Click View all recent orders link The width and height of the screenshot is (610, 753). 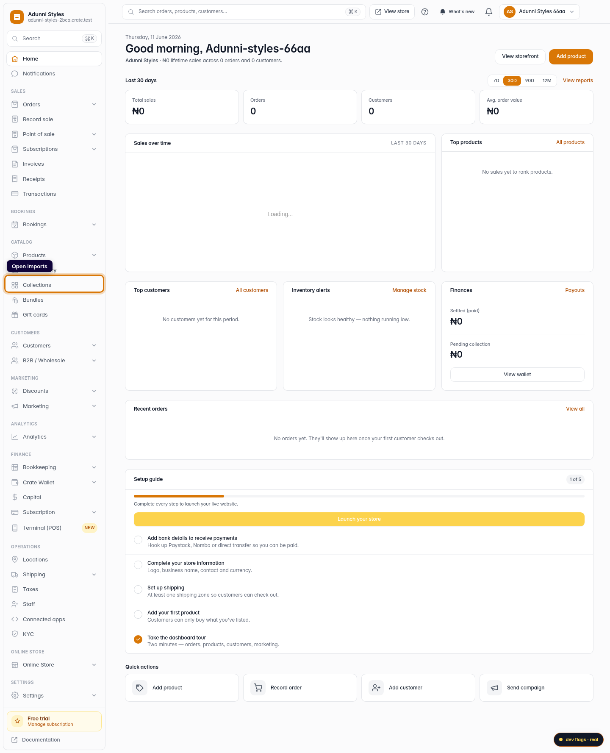click(x=575, y=409)
